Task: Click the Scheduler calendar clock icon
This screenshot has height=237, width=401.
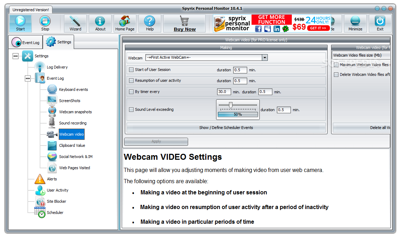Action: (x=40, y=212)
